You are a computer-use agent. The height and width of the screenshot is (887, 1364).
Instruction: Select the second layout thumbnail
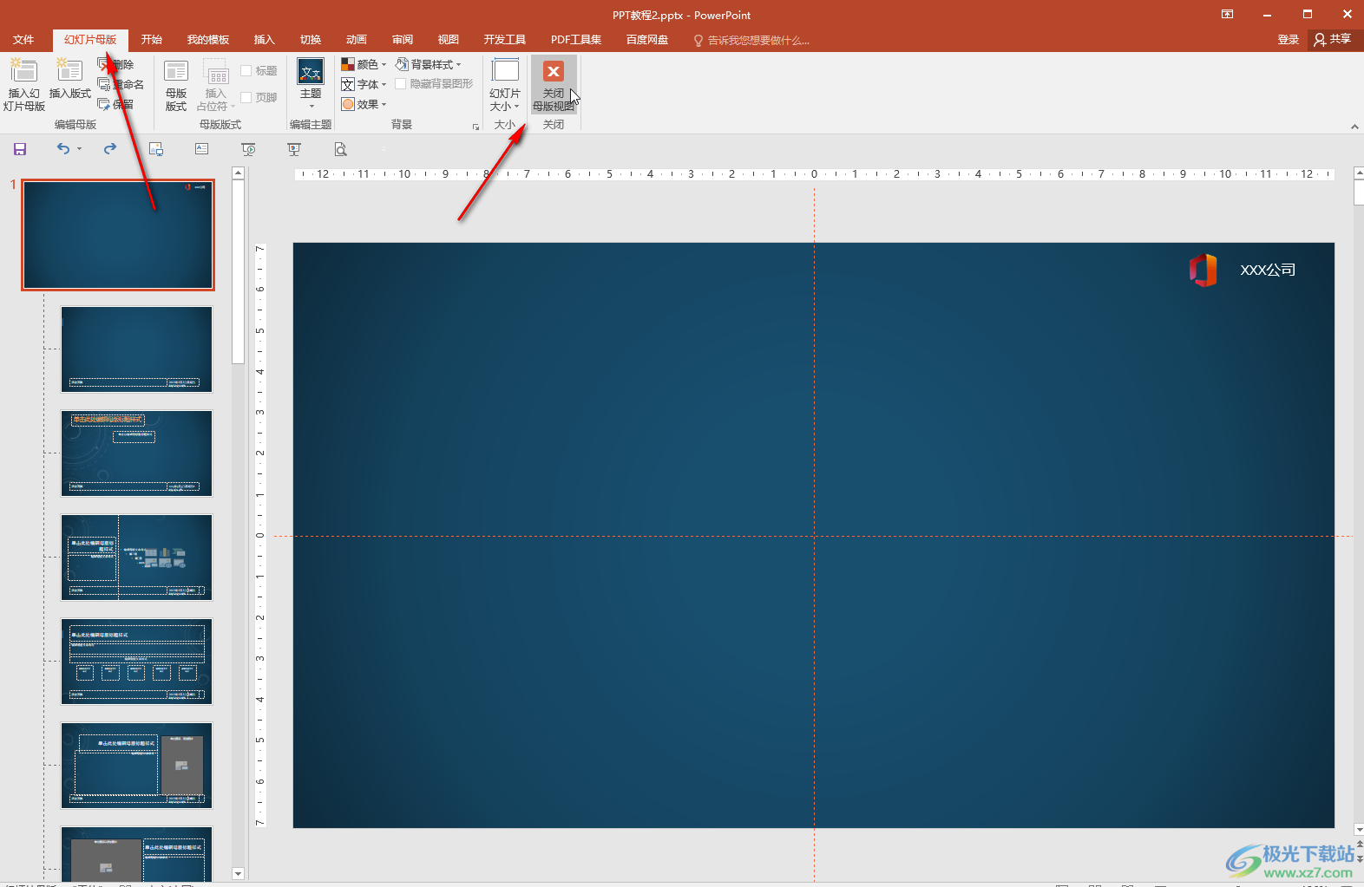tap(136, 349)
